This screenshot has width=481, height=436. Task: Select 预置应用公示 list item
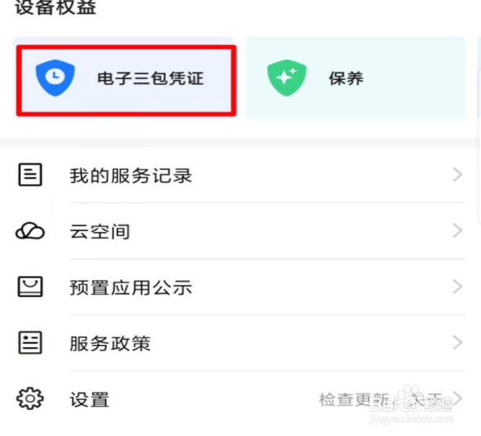(x=240, y=287)
